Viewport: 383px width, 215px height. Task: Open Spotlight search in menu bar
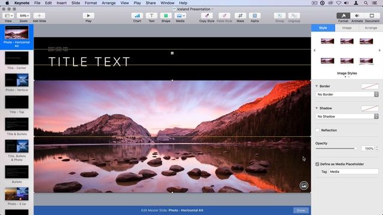tap(366, 3)
